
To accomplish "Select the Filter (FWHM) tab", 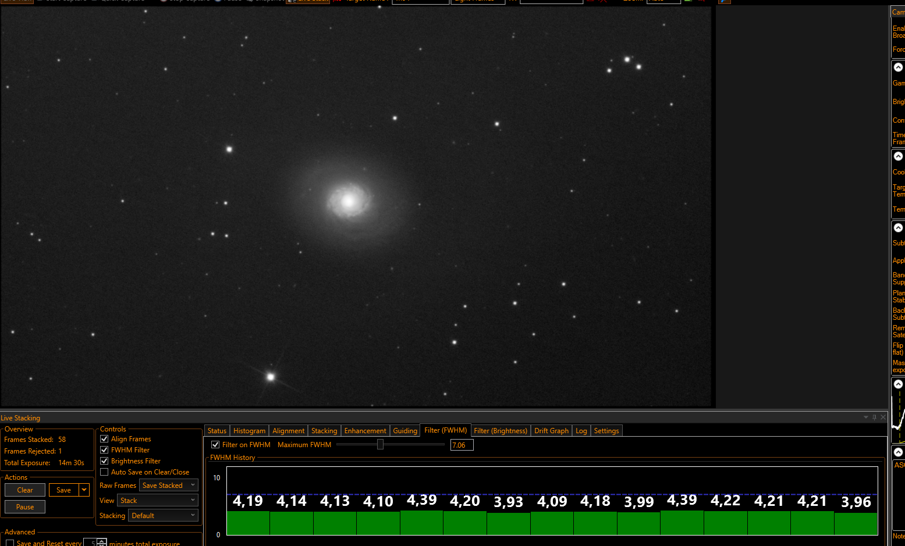I will (x=446, y=430).
